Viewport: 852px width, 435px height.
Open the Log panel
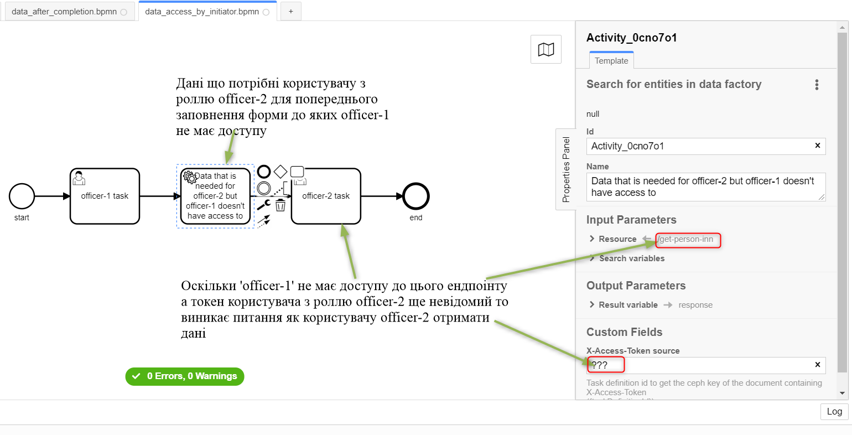pos(834,411)
